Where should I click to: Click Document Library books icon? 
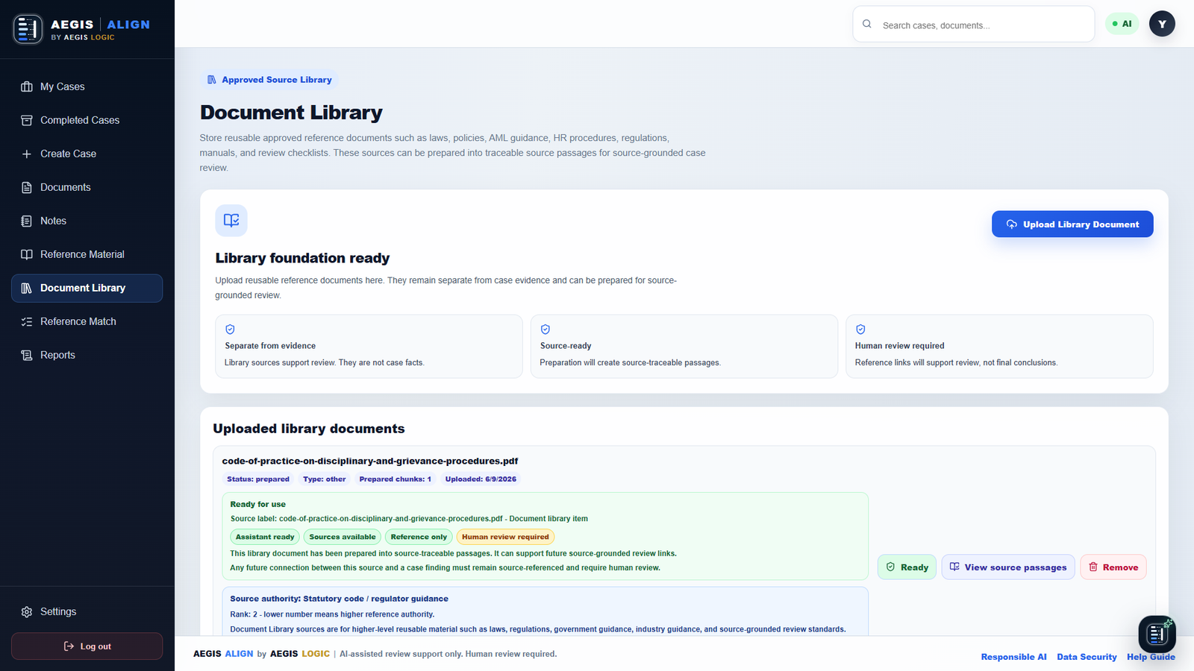27,288
